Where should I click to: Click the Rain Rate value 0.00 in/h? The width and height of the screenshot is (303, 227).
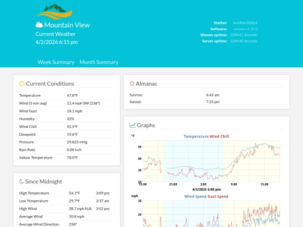(x=74, y=150)
